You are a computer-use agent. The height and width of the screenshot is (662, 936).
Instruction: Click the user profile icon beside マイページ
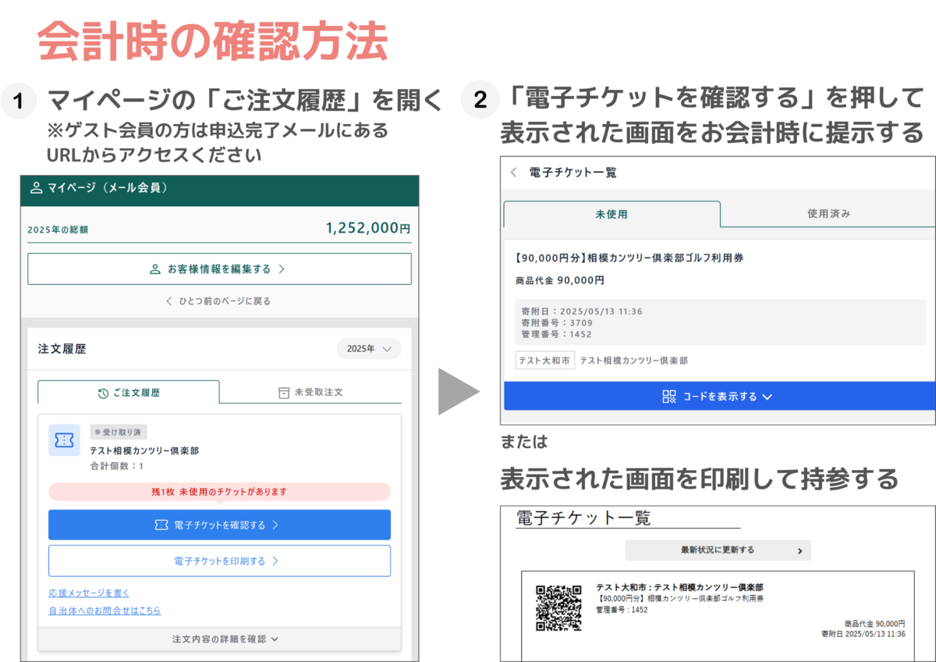pos(36,188)
